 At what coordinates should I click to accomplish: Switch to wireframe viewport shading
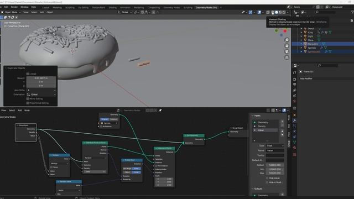(273, 12)
